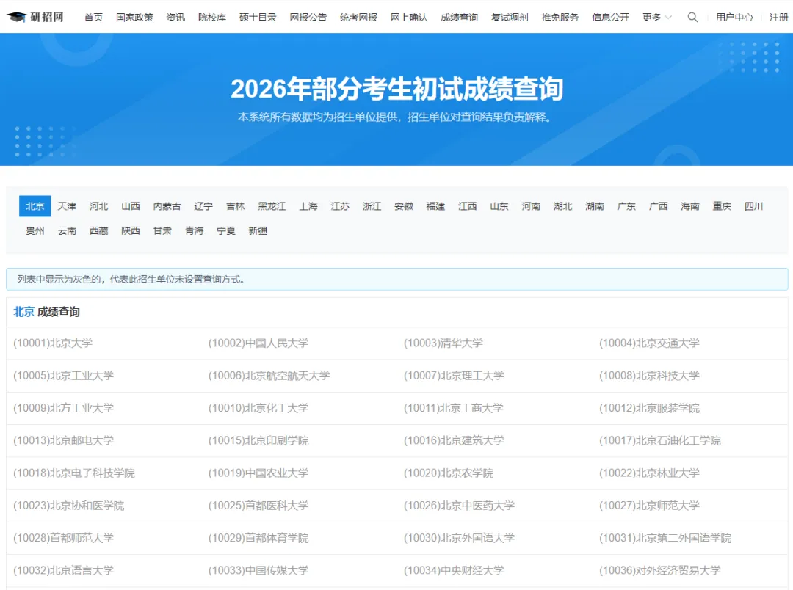Select the 河南 province tab
Screen dimensions: 793x590
[531, 205]
